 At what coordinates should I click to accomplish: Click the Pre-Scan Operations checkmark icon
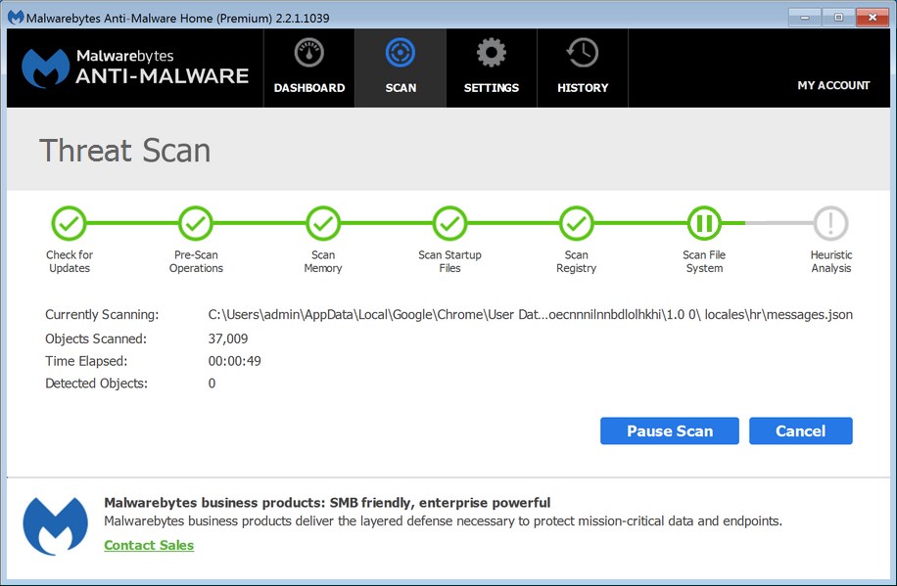[196, 223]
